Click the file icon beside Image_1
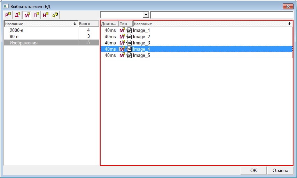Screen dimensions: 297x178 click(129, 30)
